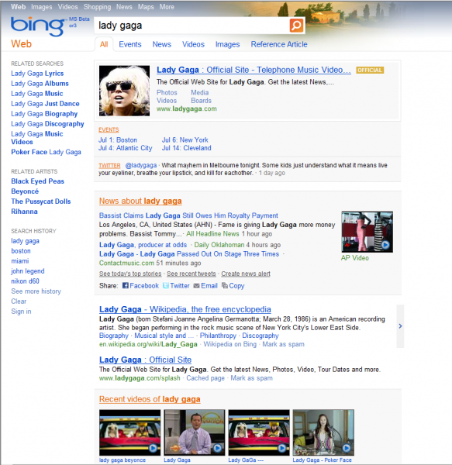
Task: Open the Lady Gaga Wikipedia result
Action: pyautogui.click(x=185, y=309)
